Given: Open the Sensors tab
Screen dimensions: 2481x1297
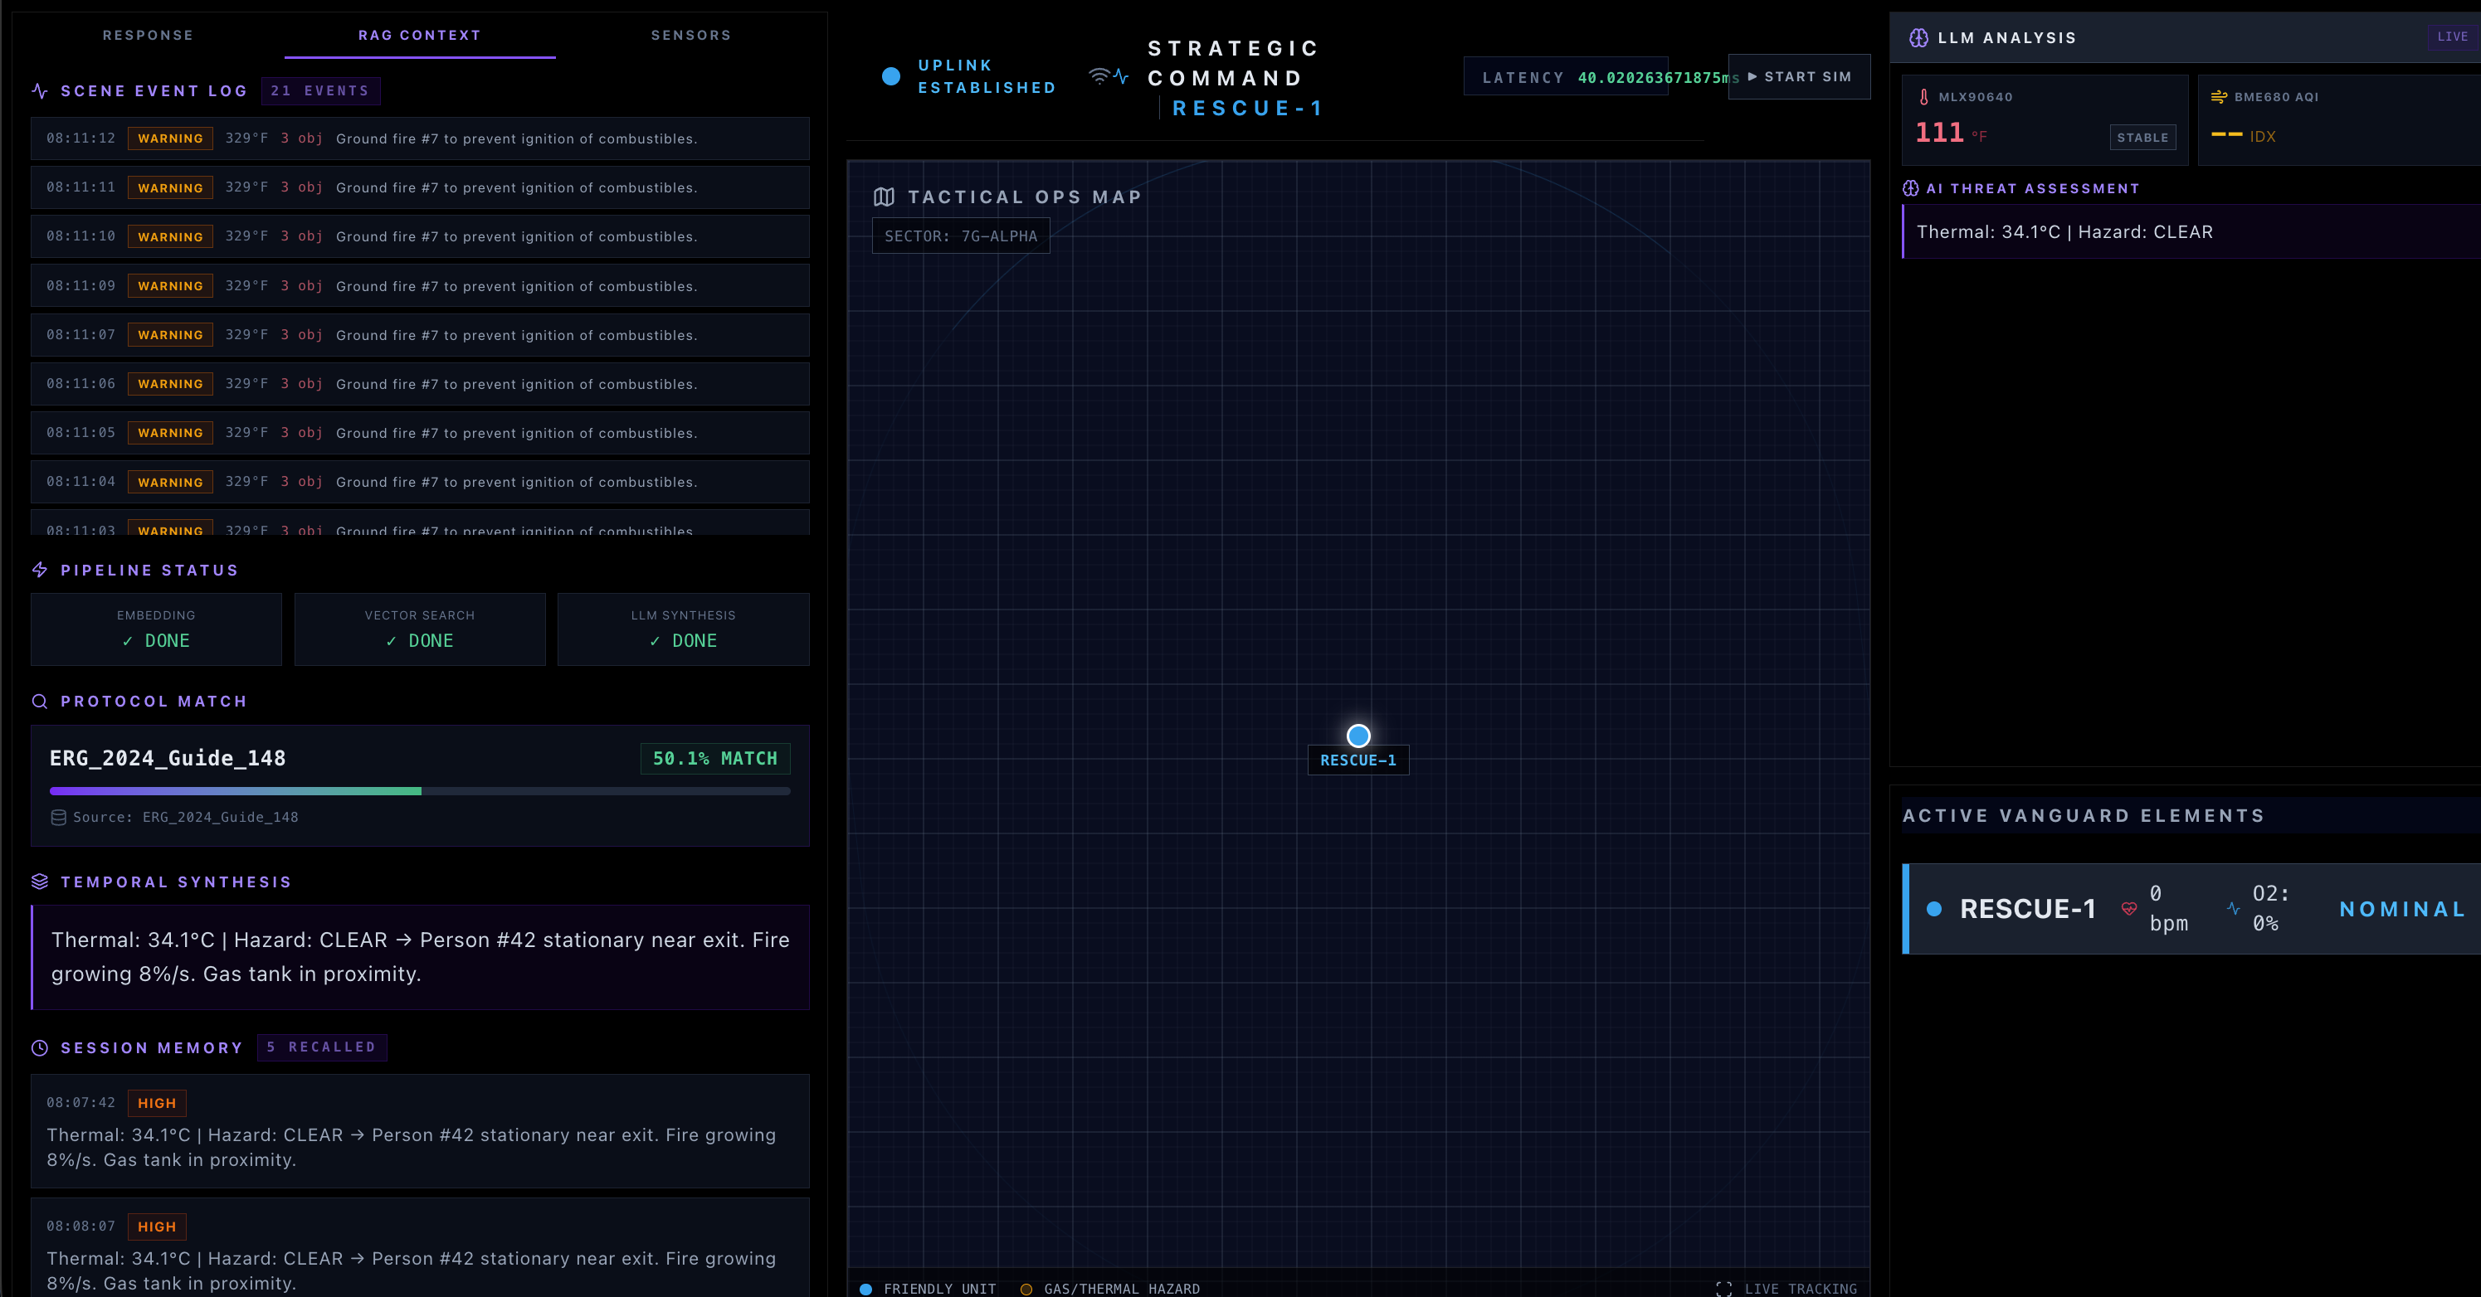Looking at the screenshot, I should click(x=690, y=36).
